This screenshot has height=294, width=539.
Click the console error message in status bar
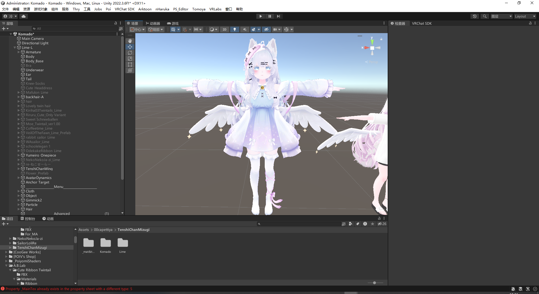[69, 289]
